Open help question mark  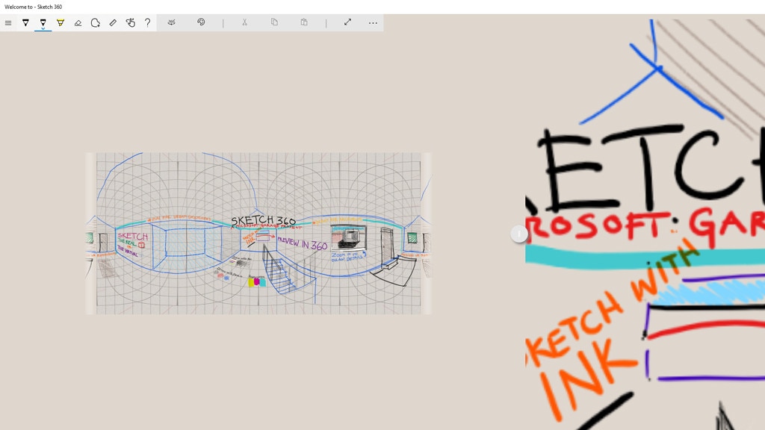(147, 23)
